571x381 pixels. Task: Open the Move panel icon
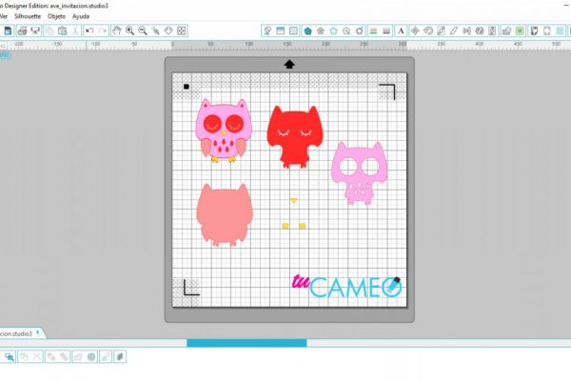click(x=415, y=31)
